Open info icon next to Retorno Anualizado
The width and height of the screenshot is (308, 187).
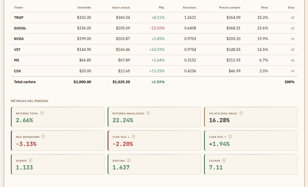(148, 113)
